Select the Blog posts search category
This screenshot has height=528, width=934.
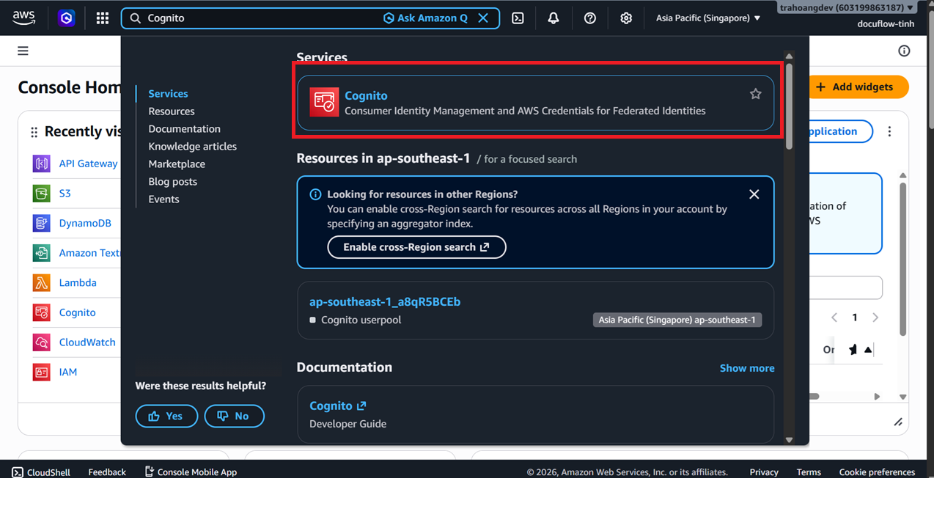[x=172, y=181]
